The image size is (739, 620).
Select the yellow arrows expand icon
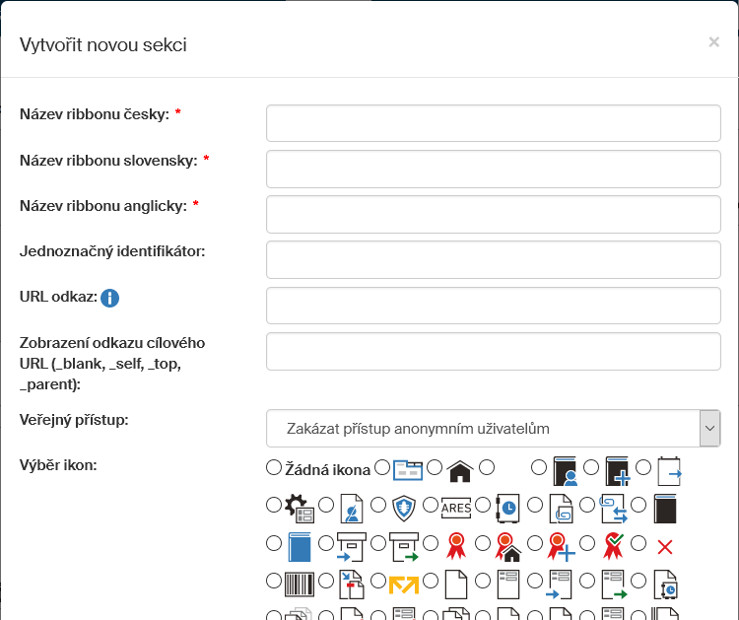click(x=405, y=584)
